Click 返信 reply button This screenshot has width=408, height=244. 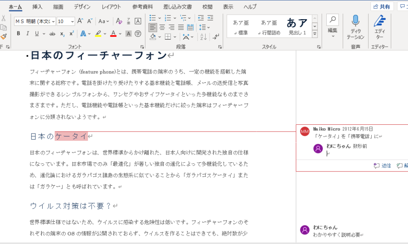[x=382, y=165]
